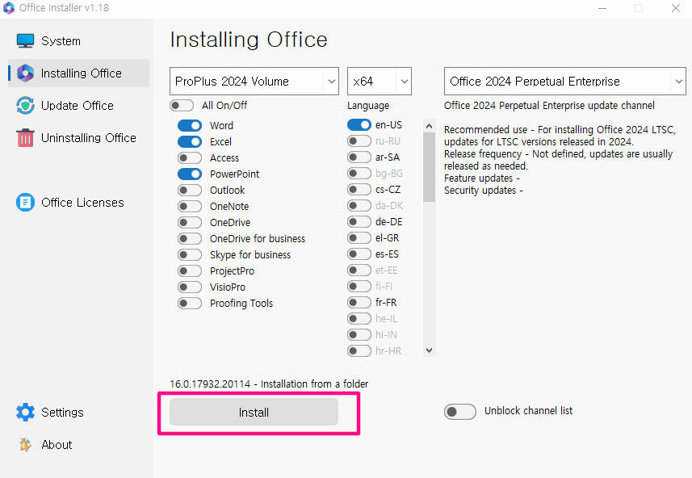692x478 pixels.
Task: Enable the hi-IN language toggle
Action: (359, 335)
